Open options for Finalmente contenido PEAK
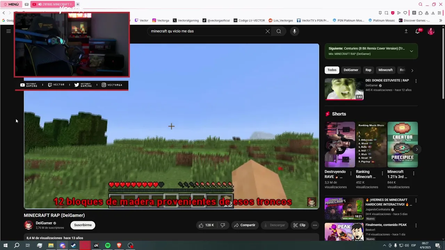This screenshot has width=445, height=250. pyautogui.click(x=416, y=225)
